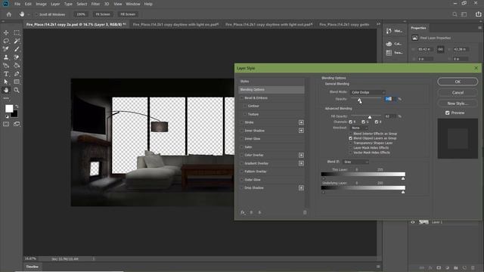
Task: Swap foreground and background colors
Action: point(17,107)
